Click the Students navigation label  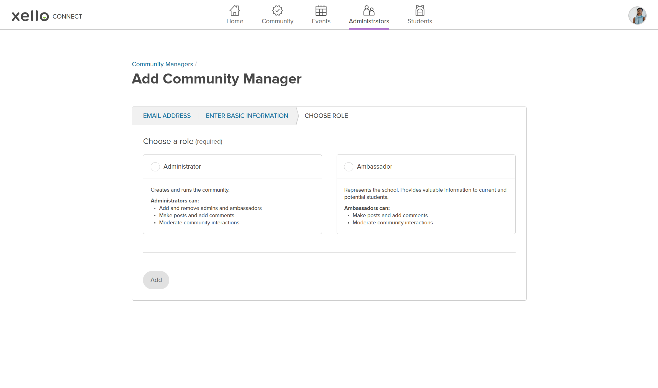point(419,21)
